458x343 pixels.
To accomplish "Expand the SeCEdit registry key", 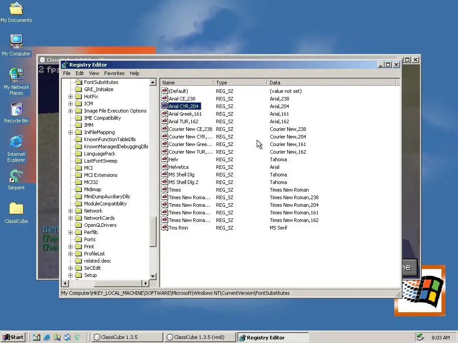I will (x=70, y=268).
